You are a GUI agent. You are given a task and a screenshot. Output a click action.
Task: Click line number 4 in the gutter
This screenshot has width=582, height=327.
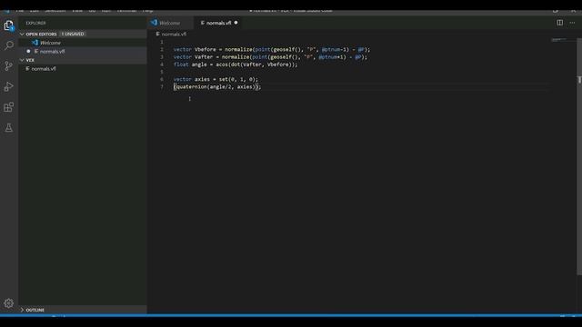tap(162, 64)
